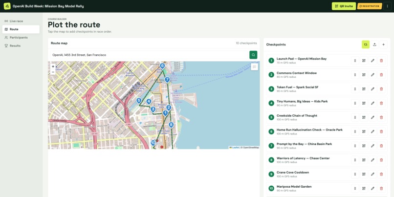This screenshot has width=394, height=197.
Task: Click map marker 8 on the map
Action: [x=171, y=125]
